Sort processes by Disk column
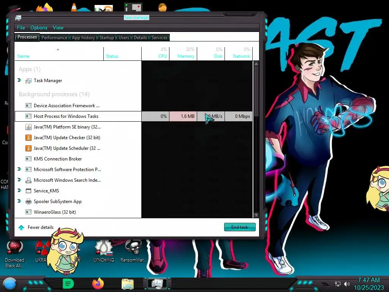Image resolution: width=389 pixels, height=292 pixels. tap(211, 54)
